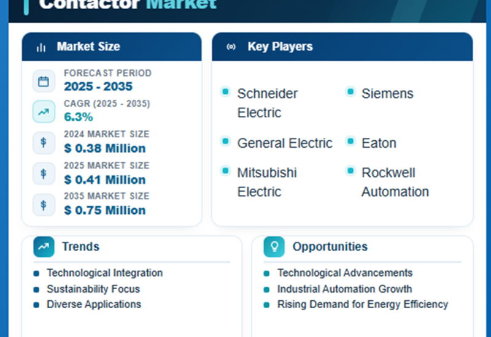Image resolution: width=491 pixels, height=337 pixels.
Task: Click the FORECAST PERIOD label
Action: click(108, 73)
